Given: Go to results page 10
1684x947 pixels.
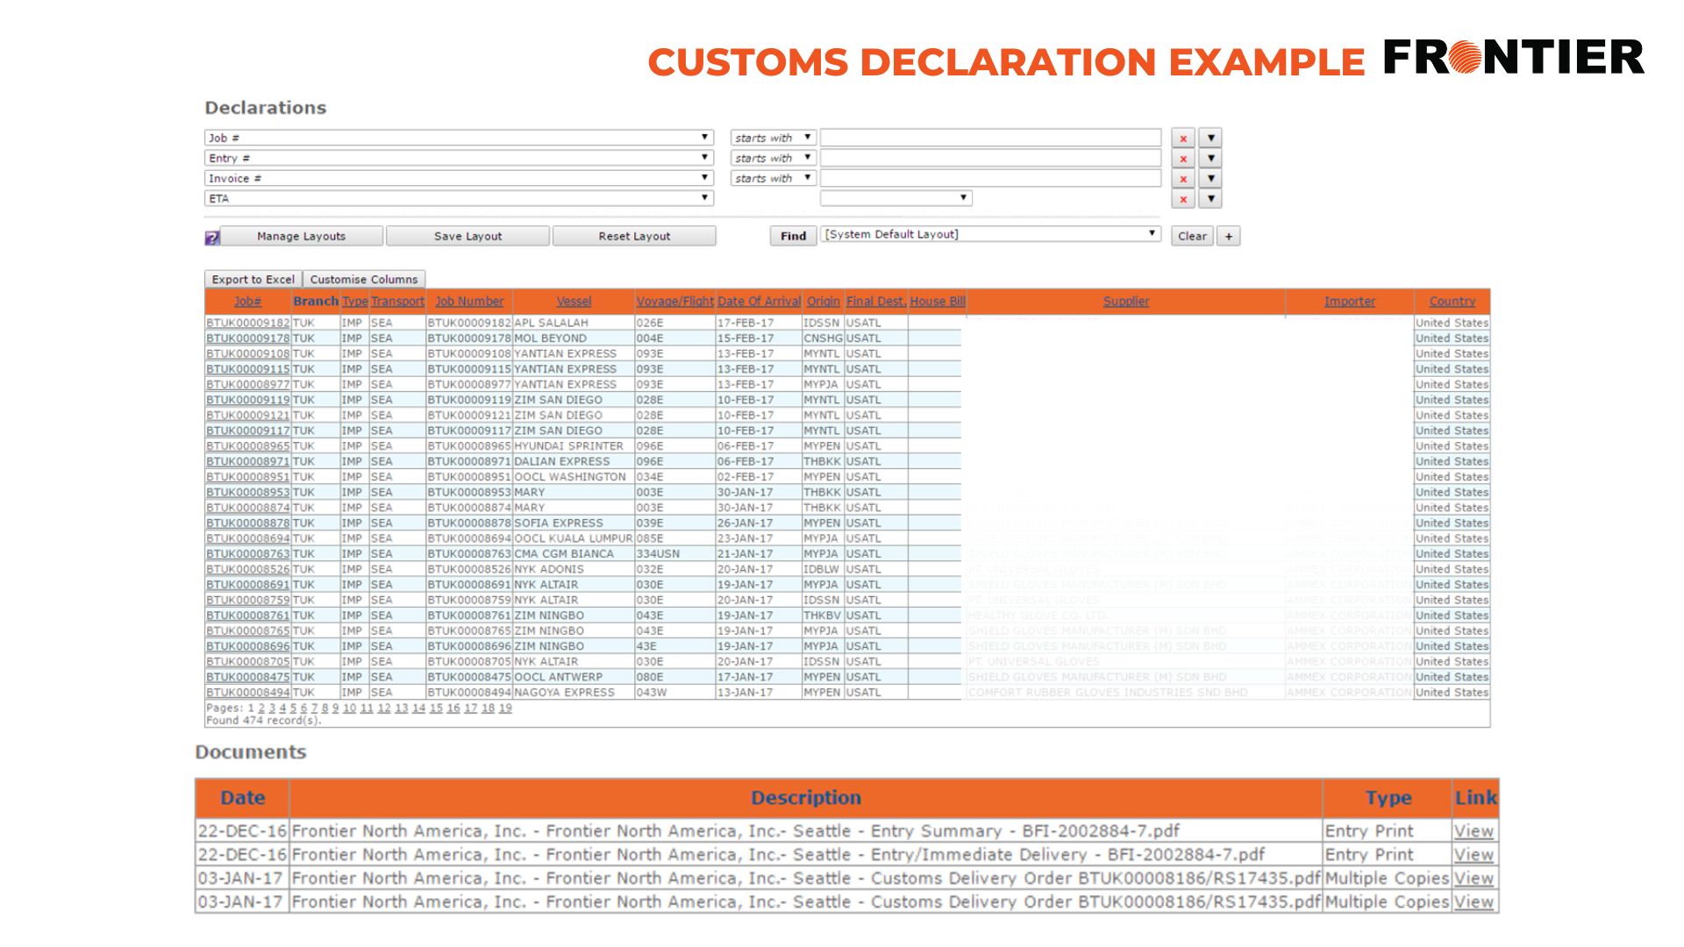Looking at the screenshot, I should tap(349, 708).
